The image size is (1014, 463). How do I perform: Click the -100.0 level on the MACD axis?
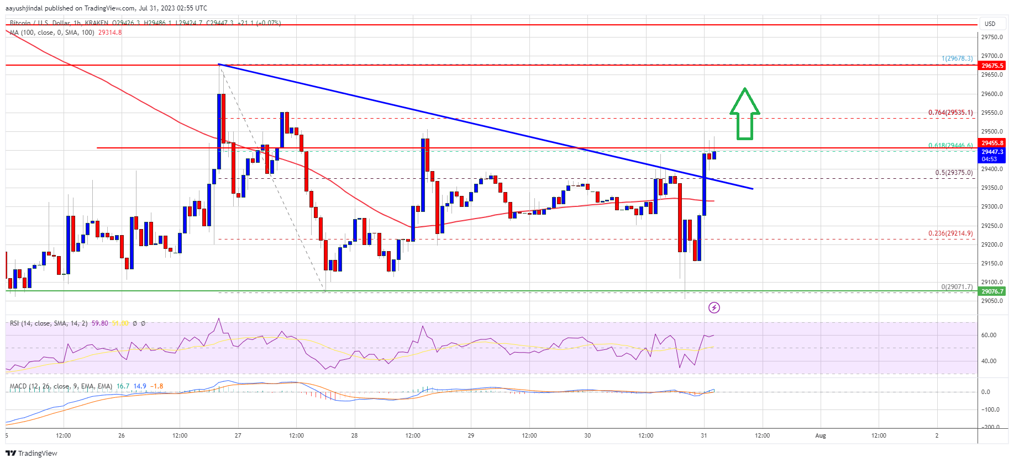[990, 409]
